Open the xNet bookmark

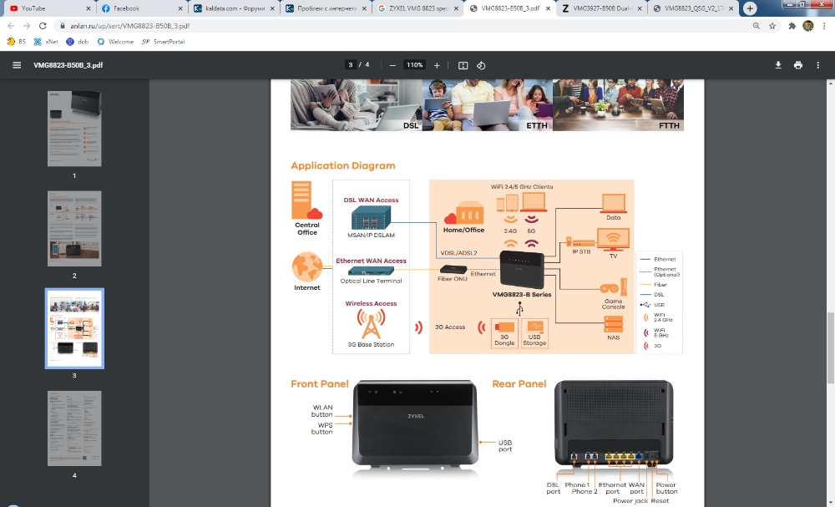[x=46, y=42]
